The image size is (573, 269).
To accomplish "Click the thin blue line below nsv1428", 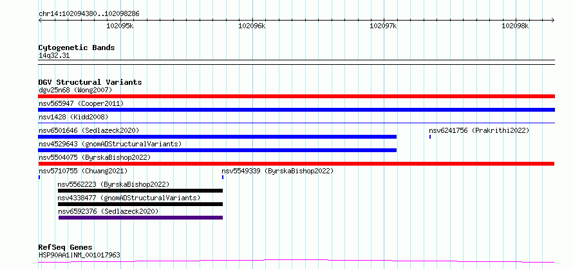I will 296,123.
